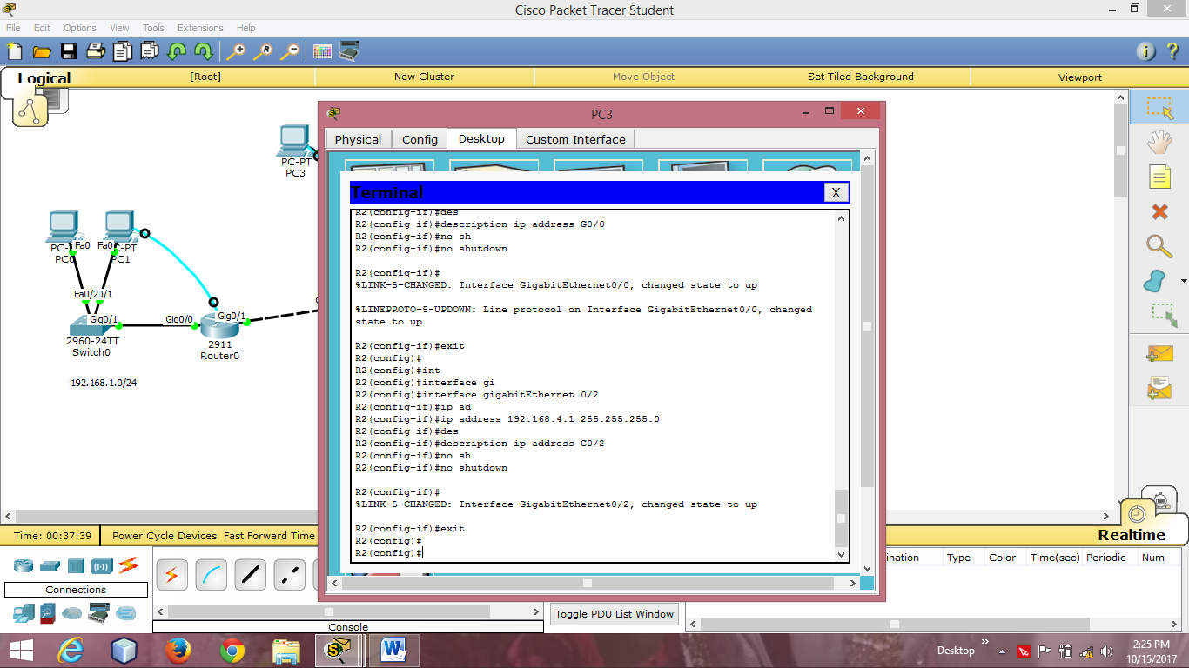Open the Custom Devices dialog

pyautogui.click(x=349, y=51)
